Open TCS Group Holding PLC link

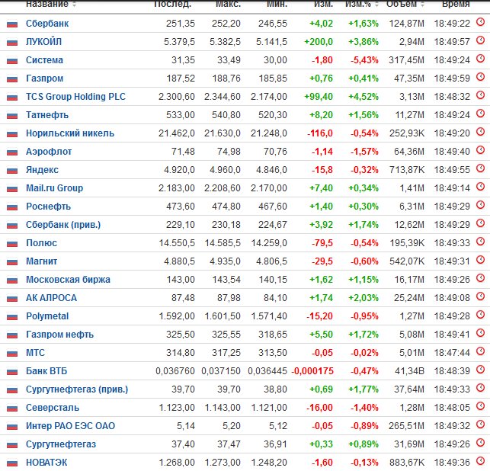(75, 97)
